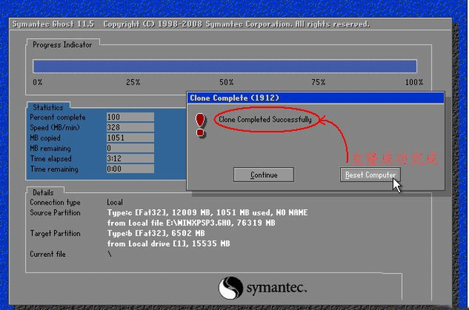The image size is (469, 310).
Task: Click the 'MB copied' label
Action: point(45,137)
